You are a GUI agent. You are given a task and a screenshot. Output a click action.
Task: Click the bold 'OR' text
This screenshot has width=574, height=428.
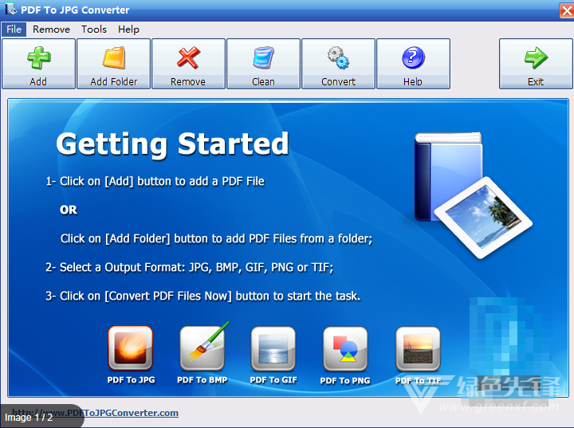point(69,210)
